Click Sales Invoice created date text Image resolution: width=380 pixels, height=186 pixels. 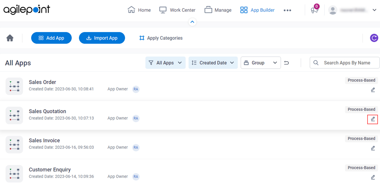pyautogui.click(x=61, y=147)
